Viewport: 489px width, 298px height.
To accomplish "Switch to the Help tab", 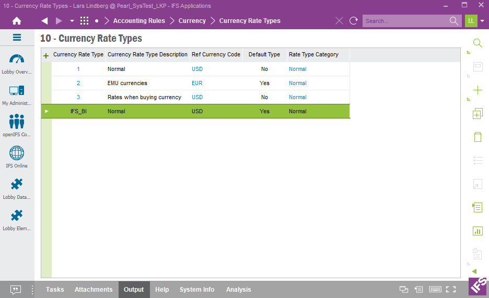I will point(162,290).
